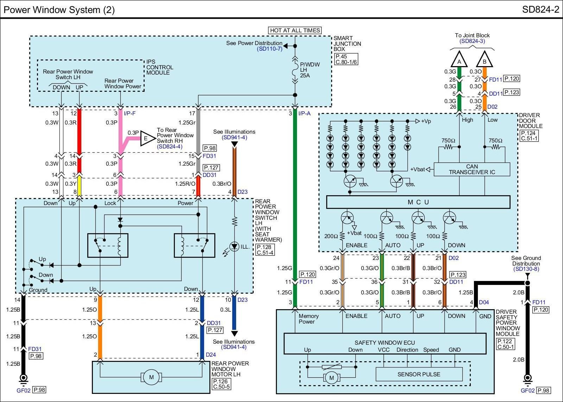Click the triangle connector labeled B

pos(485,60)
